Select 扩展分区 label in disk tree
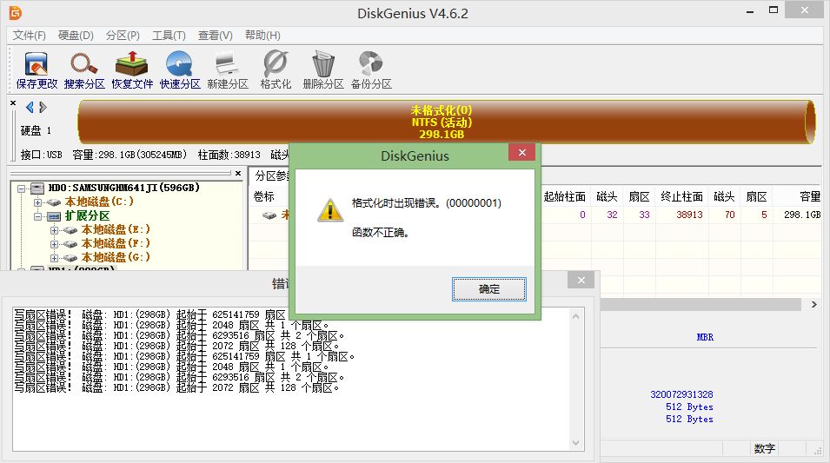The height and width of the screenshot is (463, 830). [87, 216]
